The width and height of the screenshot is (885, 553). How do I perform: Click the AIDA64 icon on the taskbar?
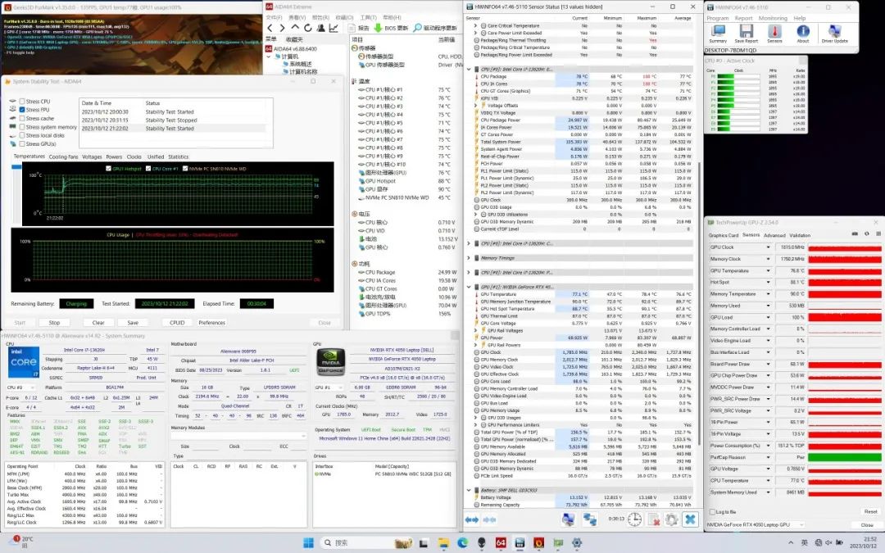(x=500, y=542)
